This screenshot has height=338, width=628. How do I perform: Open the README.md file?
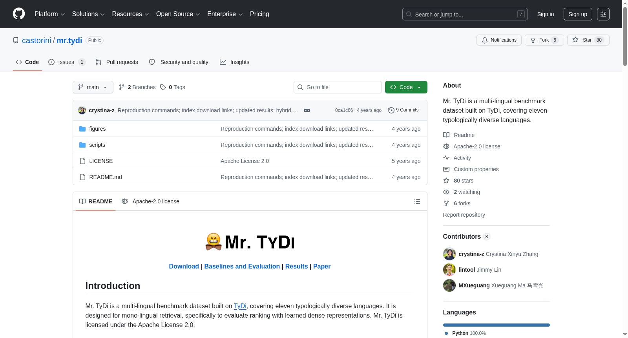[x=106, y=177]
